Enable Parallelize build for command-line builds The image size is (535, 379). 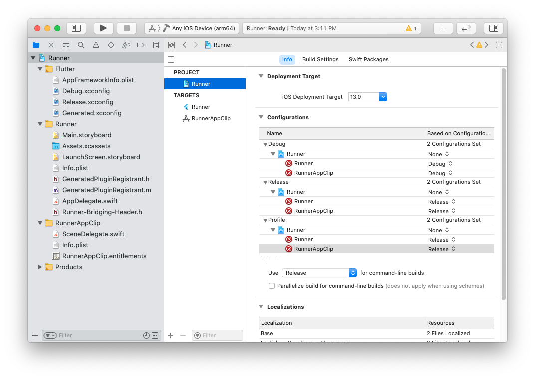point(272,286)
